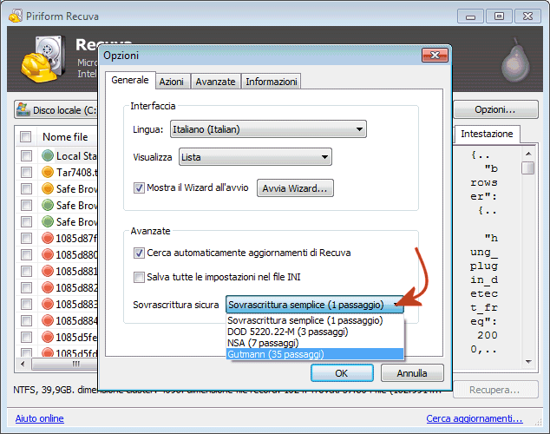Click red status icon for 1085d87f file
The width and height of the screenshot is (550, 434).
coord(48,238)
